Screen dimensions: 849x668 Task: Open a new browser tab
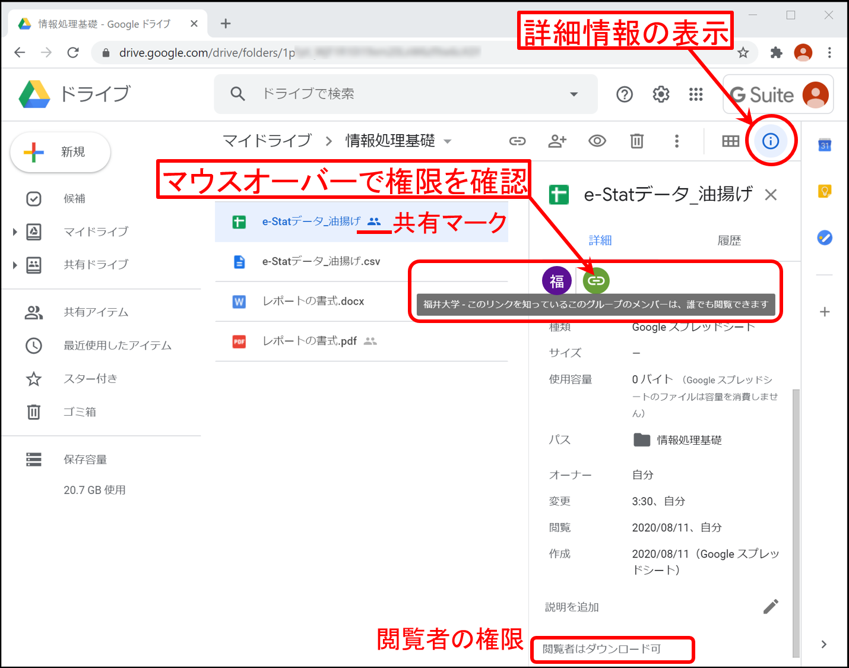point(226,24)
